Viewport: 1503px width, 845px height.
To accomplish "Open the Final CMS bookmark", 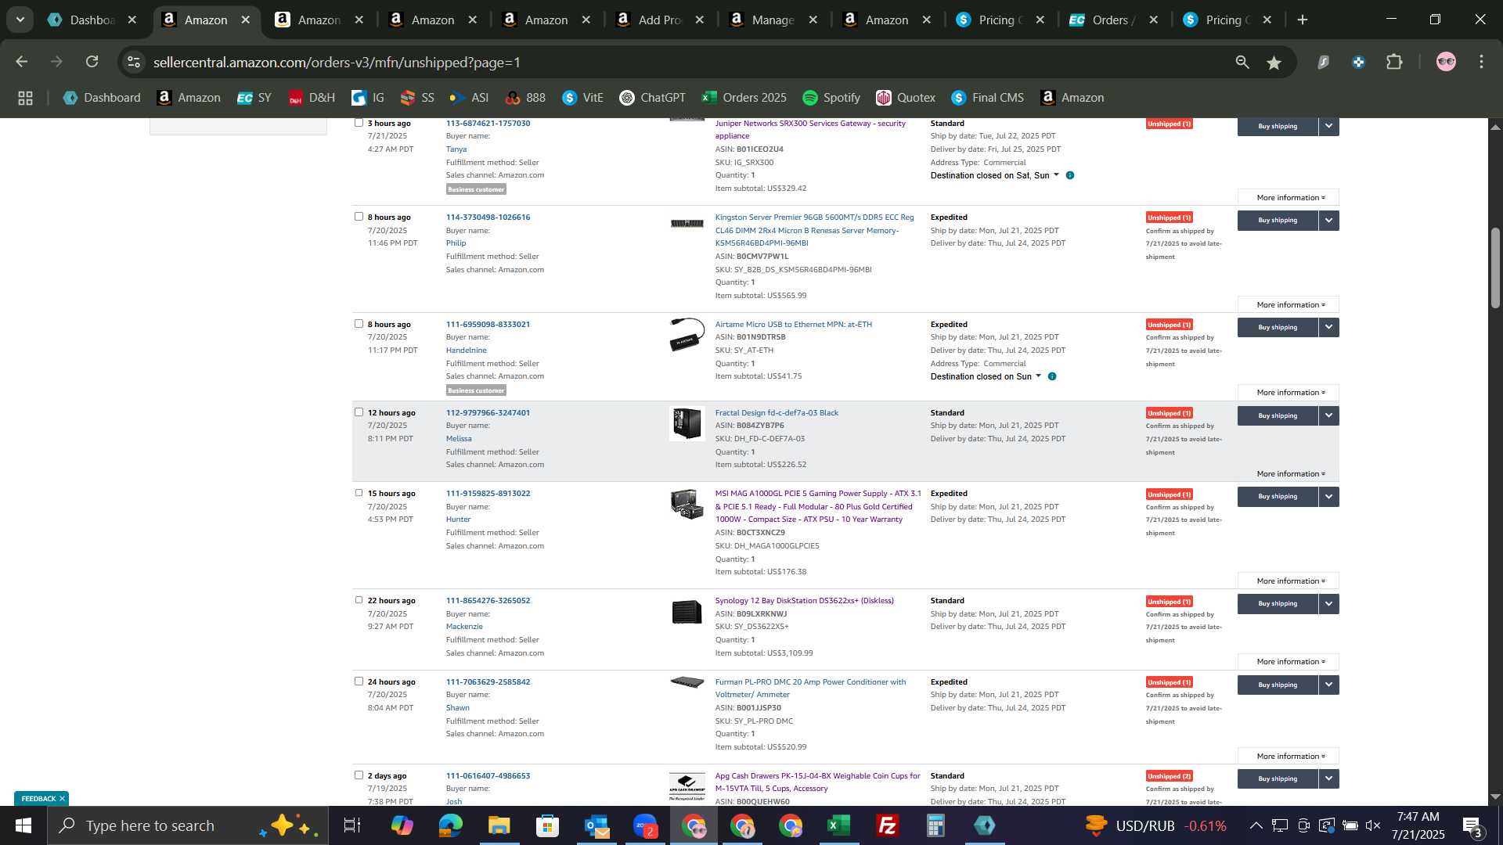I will pos(987,98).
